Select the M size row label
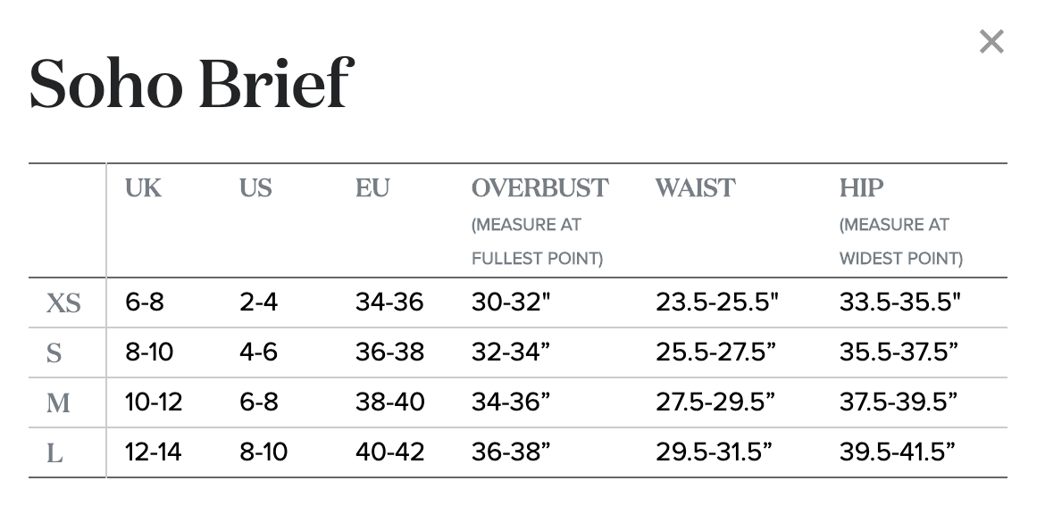This screenshot has height=514, width=1045. click(58, 403)
